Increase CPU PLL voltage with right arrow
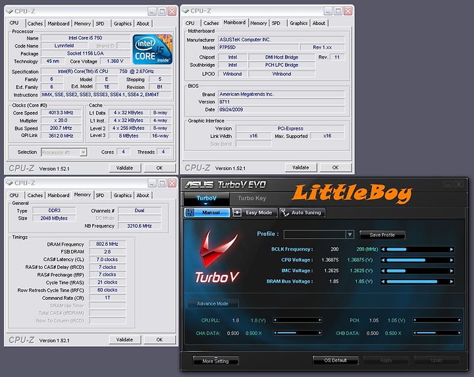The height and width of the screenshot is (377, 474). click(319, 320)
